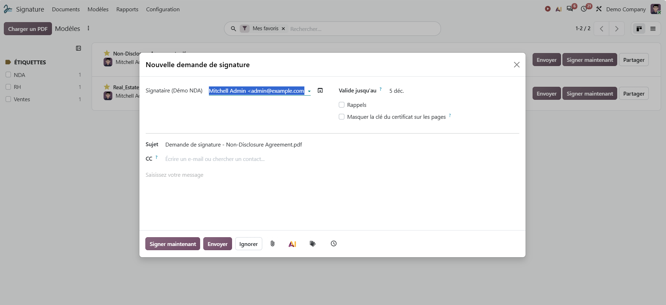Click the mail template tags icon
Viewport: 666px width, 305px height.
point(313,244)
